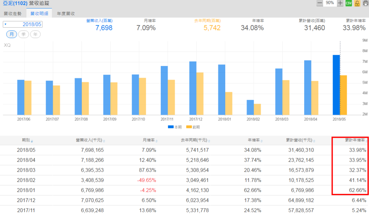Click the 5,742 last-year summary value

212,28
